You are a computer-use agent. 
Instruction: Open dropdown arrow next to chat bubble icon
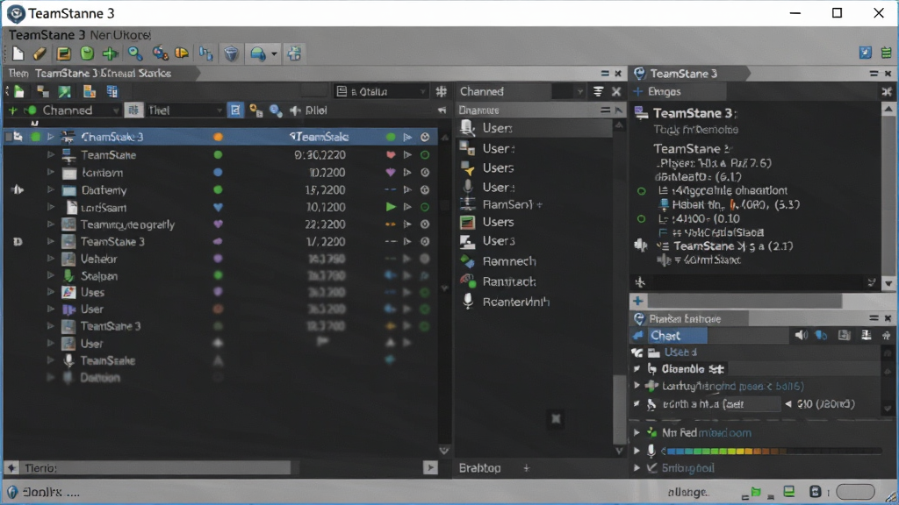pyautogui.click(x=274, y=53)
